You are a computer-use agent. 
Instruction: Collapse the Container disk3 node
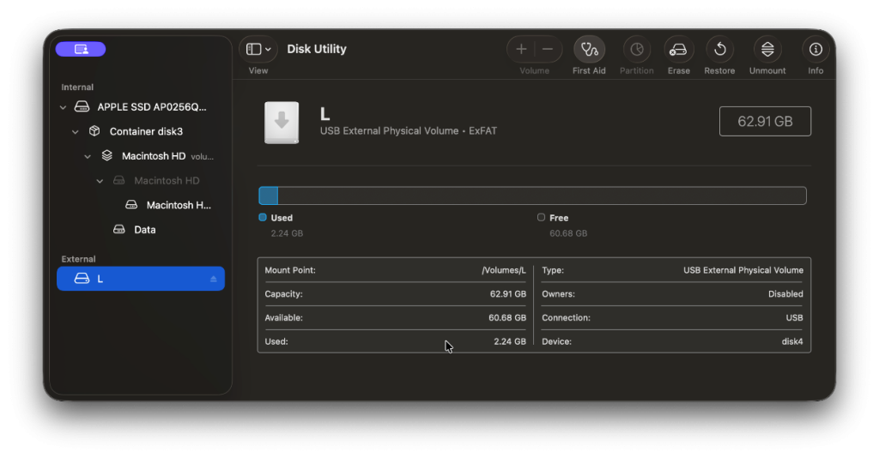tap(76, 131)
